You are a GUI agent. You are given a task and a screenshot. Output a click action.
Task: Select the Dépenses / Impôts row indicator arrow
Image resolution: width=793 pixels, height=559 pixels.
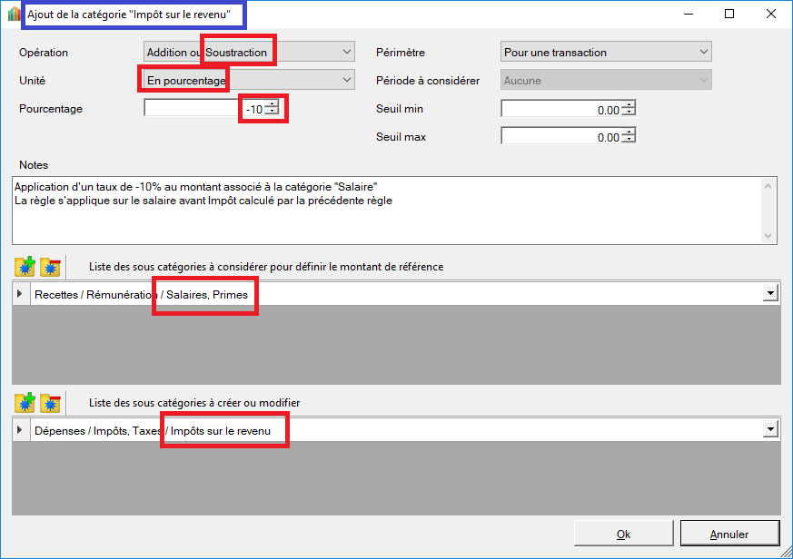click(x=21, y=430)
